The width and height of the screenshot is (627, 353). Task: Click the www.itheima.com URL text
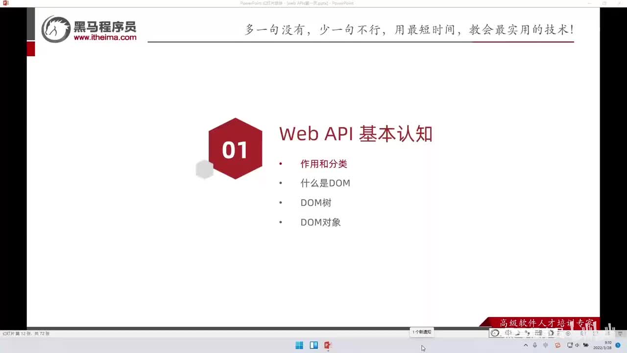pyautogui.click(x=105, y=37)
